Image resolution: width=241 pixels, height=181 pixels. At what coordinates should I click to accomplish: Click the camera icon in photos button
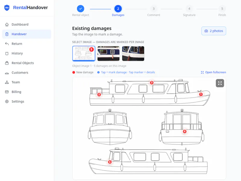tap(206, 31)
